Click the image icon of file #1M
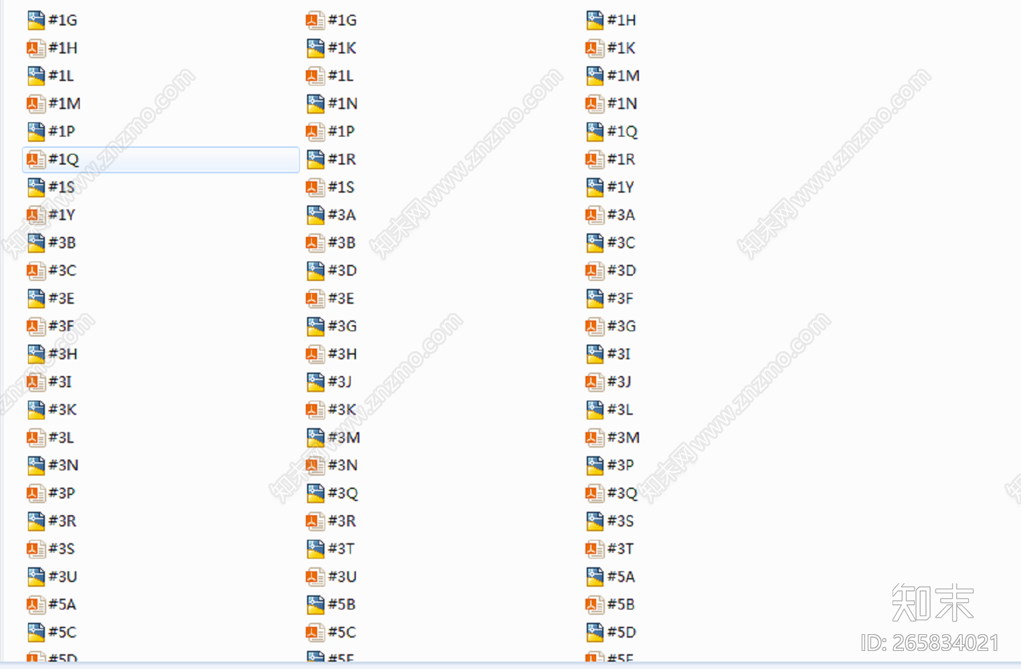Viewport: 1021px width, 669px height. 595,76
